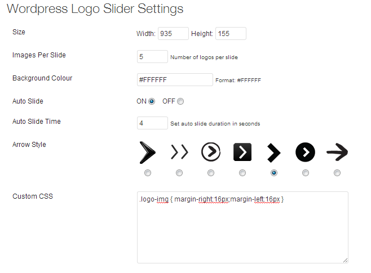Click the circled outline chevron arrow icon

click(211, 152)
